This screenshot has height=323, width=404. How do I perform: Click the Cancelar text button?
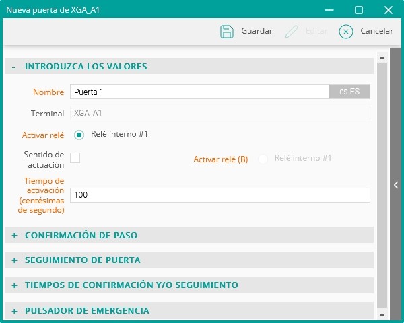[x=376, y=31]
